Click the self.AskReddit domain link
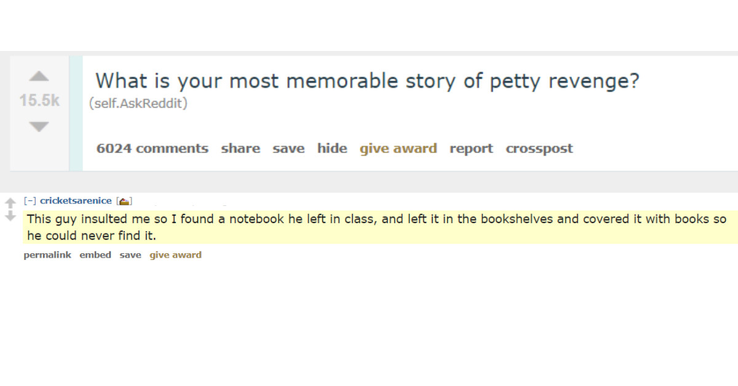Image resolution: width=738 pixels, height=386 pixels. pyautogui.click(x=139, y=103)
